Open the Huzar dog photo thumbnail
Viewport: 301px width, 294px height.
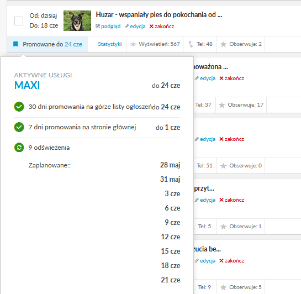[77, 20]
